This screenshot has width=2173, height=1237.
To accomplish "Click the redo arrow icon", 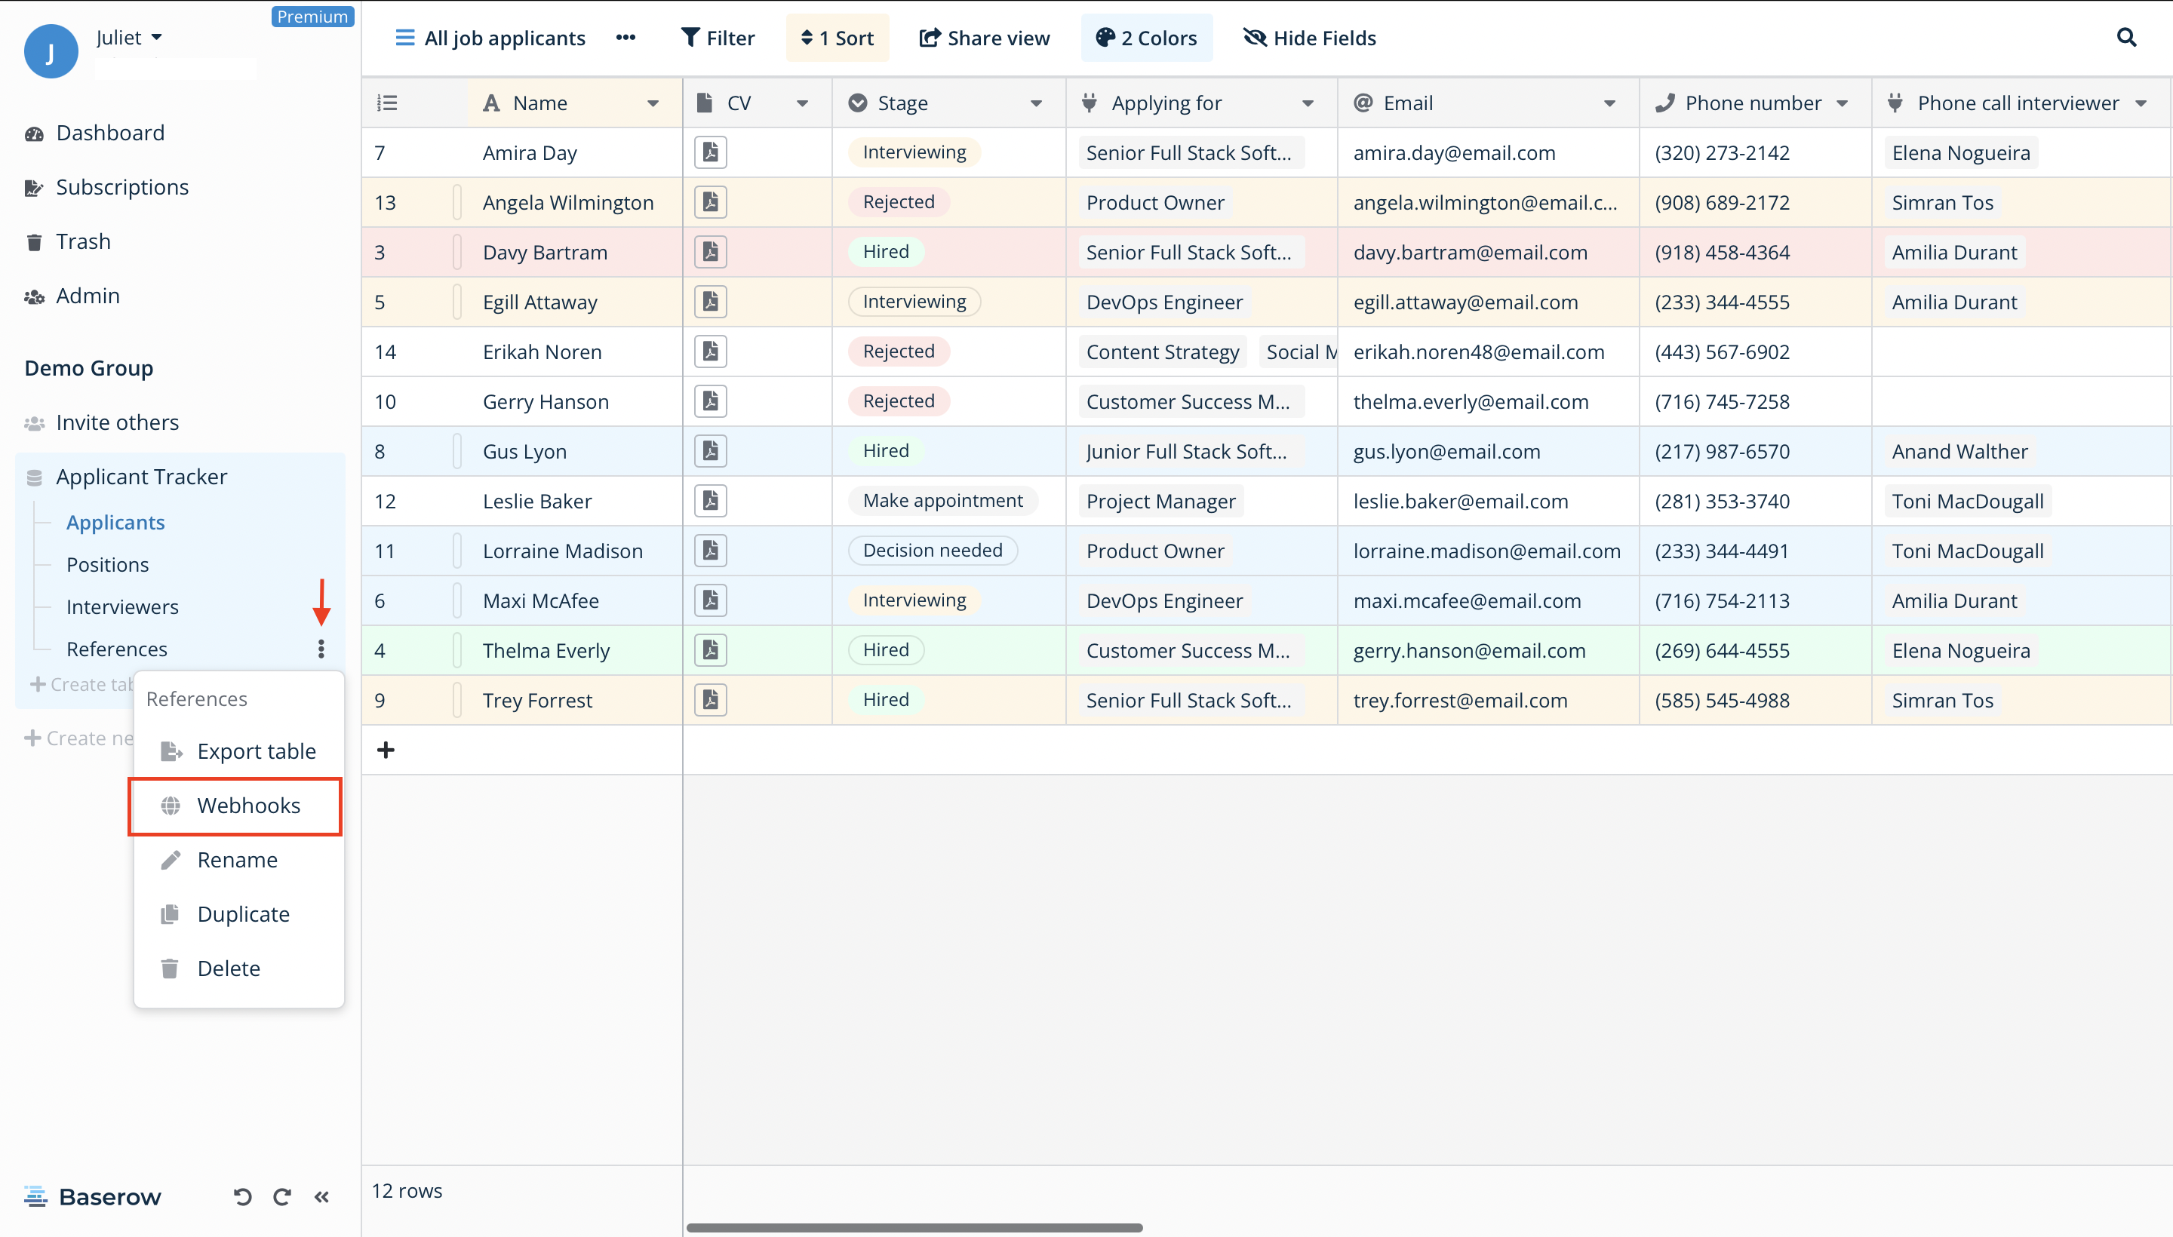I will pyautogui.click(x=282, y=1197).
